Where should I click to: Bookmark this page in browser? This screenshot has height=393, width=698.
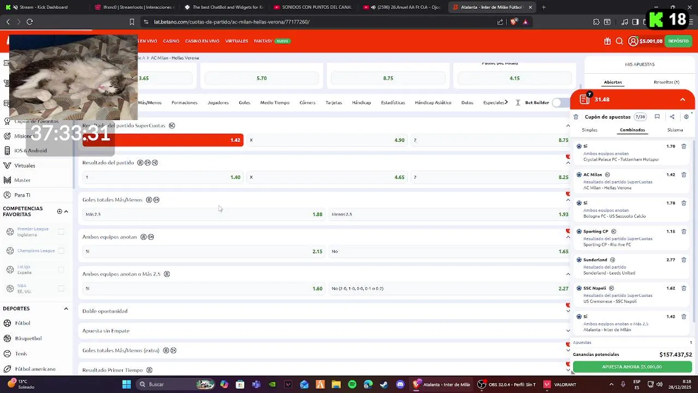[131, 22]
